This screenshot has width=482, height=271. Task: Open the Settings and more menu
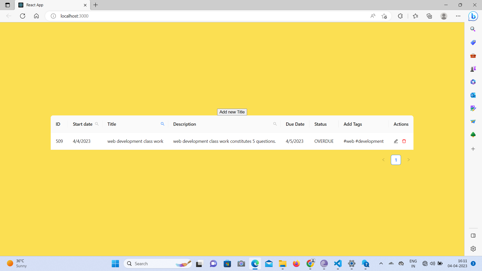[458, 16]
